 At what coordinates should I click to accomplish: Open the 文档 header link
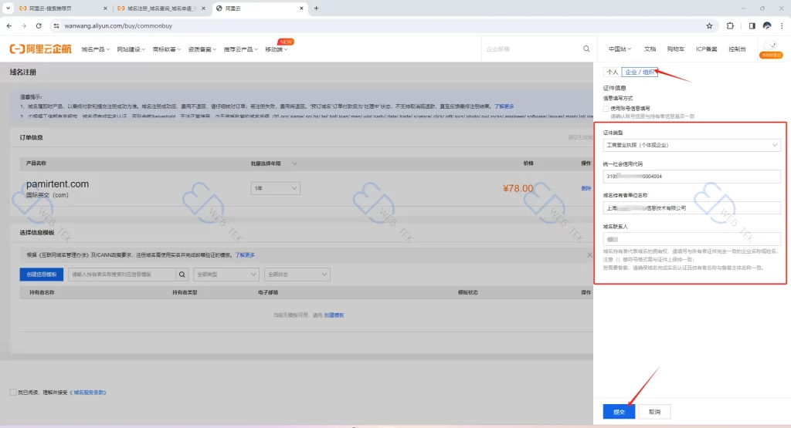tap(650, 49)
